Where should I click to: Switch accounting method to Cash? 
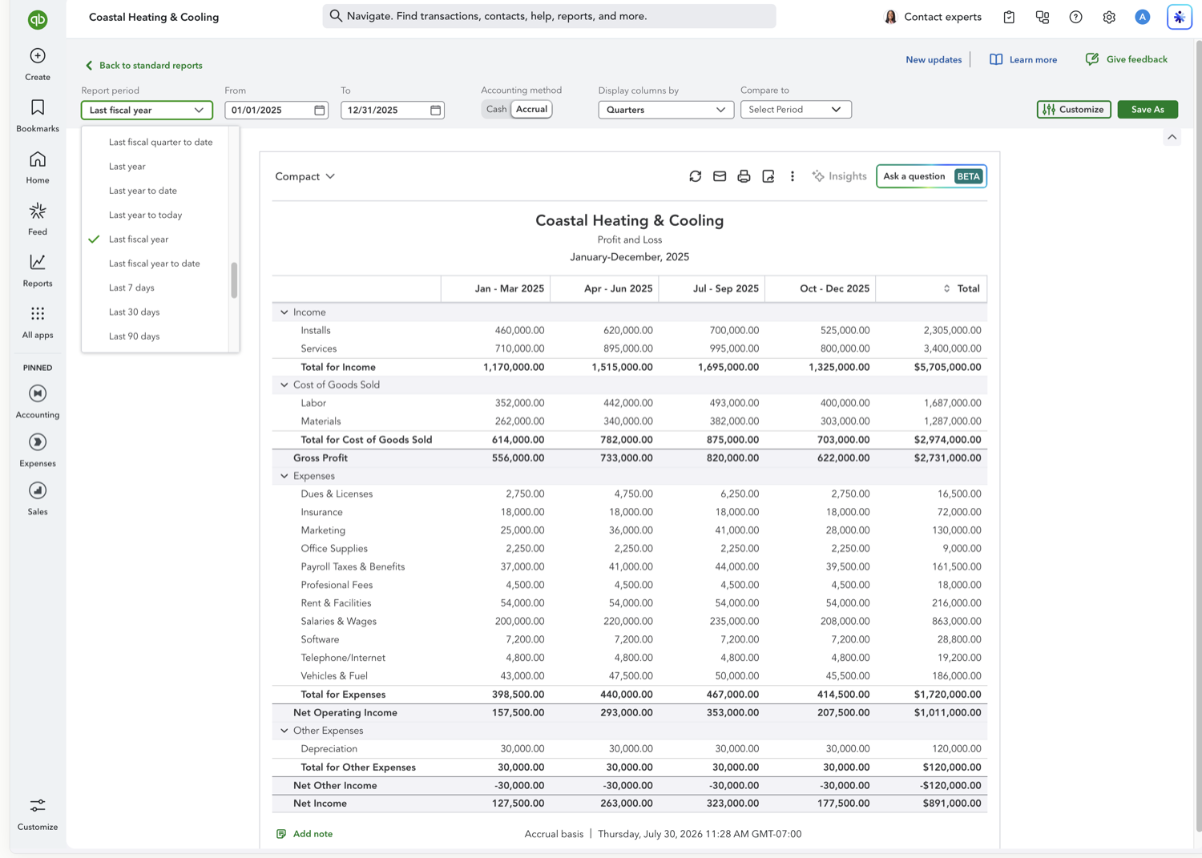497,109
